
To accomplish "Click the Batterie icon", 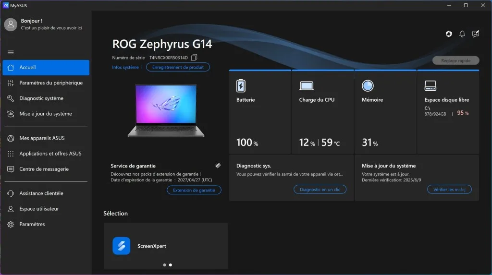I will point(241,85).
